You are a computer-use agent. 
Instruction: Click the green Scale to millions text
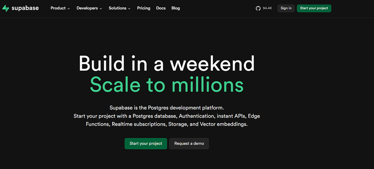167,84
